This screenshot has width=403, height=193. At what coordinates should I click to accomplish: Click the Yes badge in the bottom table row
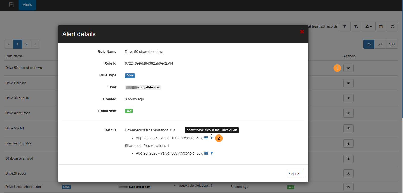[291, 187]
